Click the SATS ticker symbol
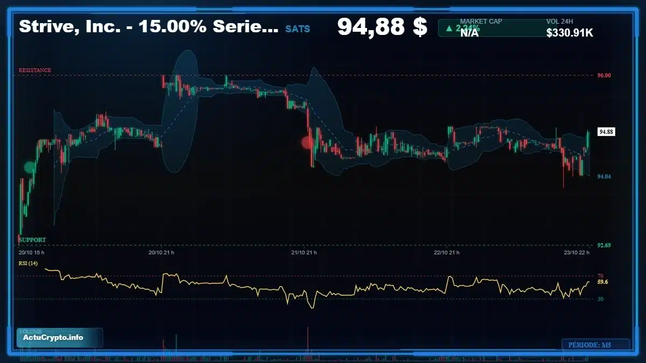Screen dimensions: 646x363 coord(298,29)
